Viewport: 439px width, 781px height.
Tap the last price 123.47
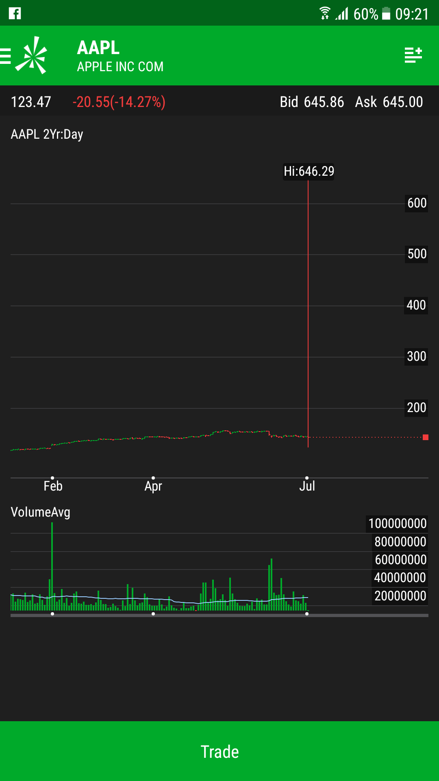tap(31, 102)
